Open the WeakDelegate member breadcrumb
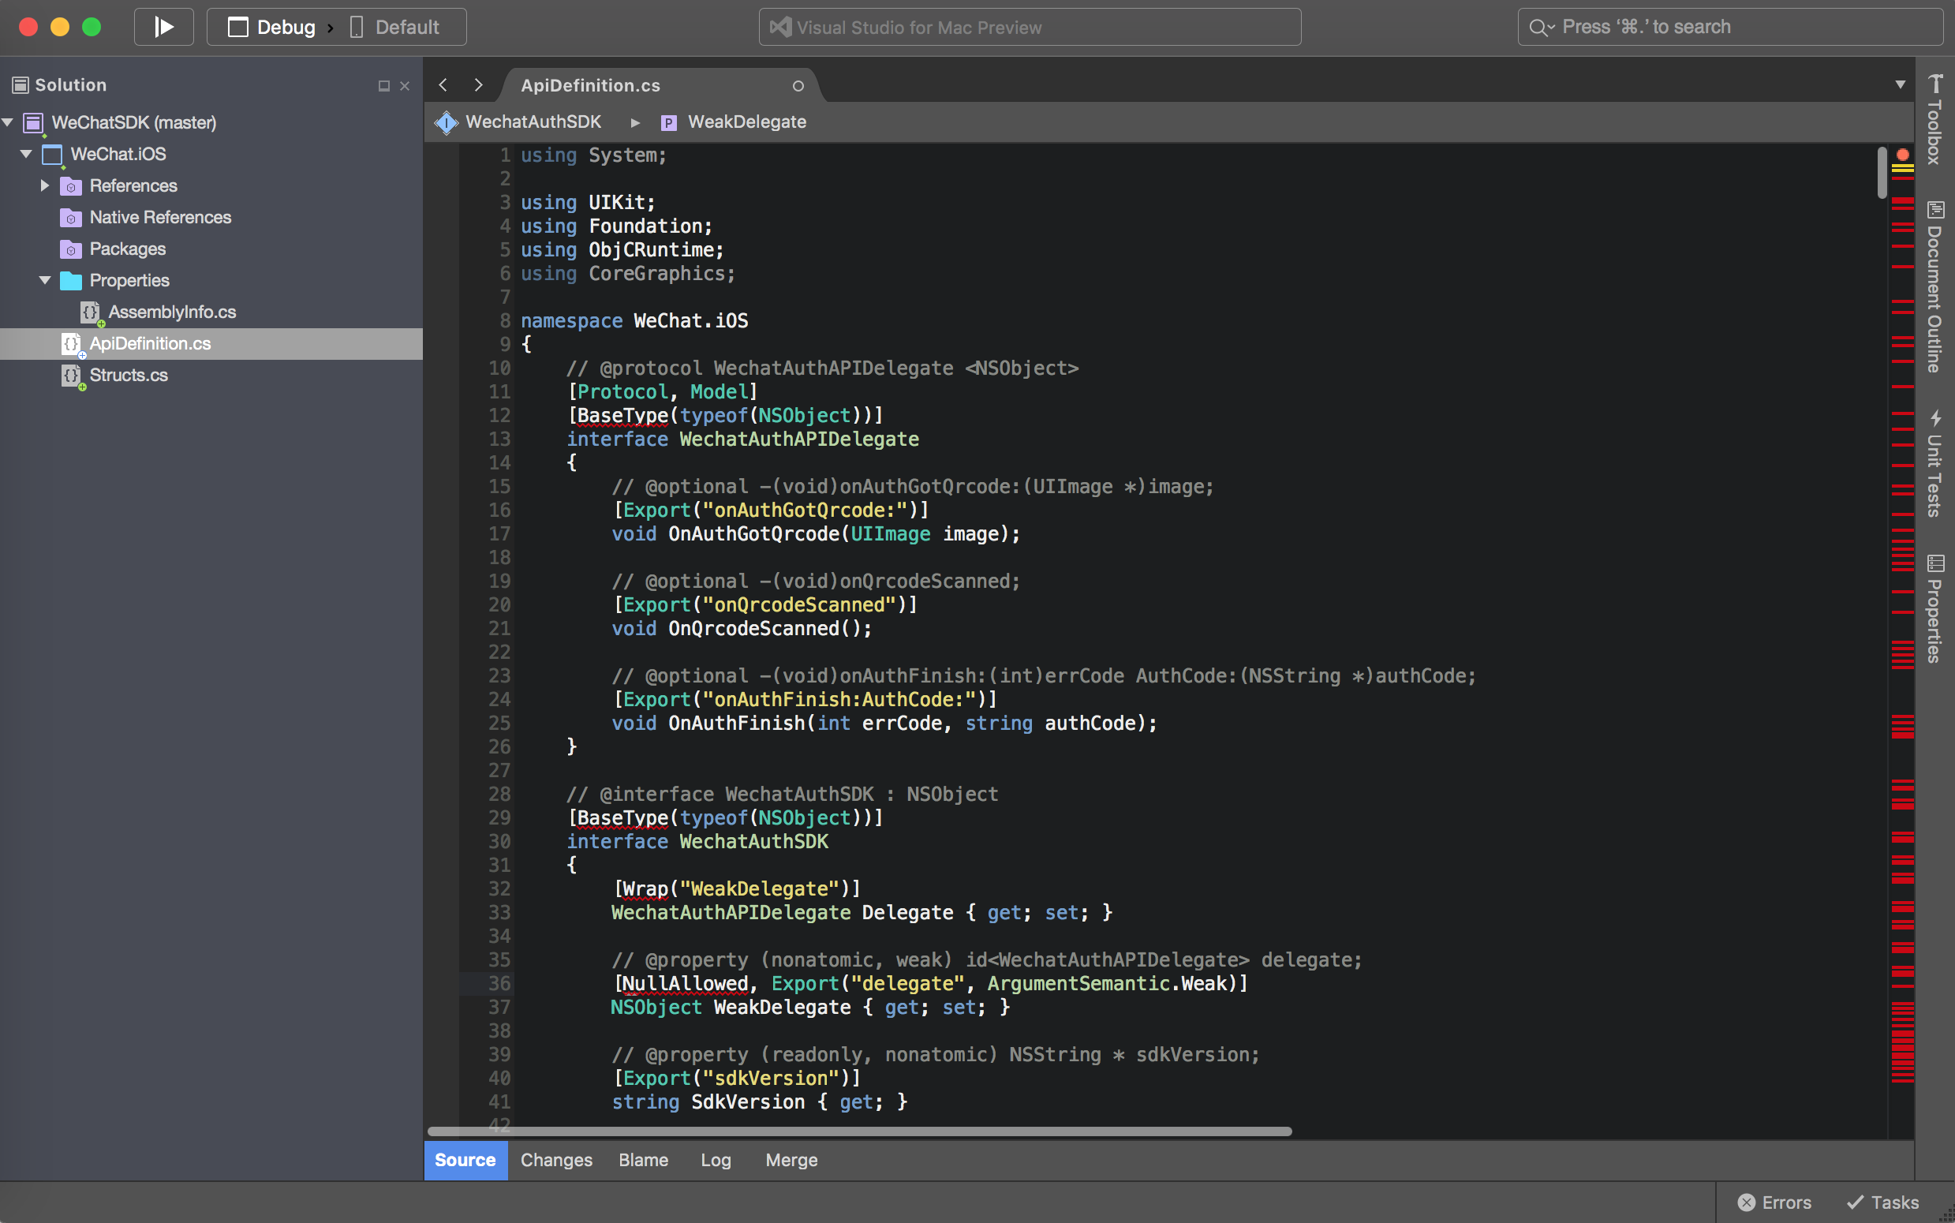Image resolution: width=1955 pixels, height=1223 pixels. pos(747,122)
